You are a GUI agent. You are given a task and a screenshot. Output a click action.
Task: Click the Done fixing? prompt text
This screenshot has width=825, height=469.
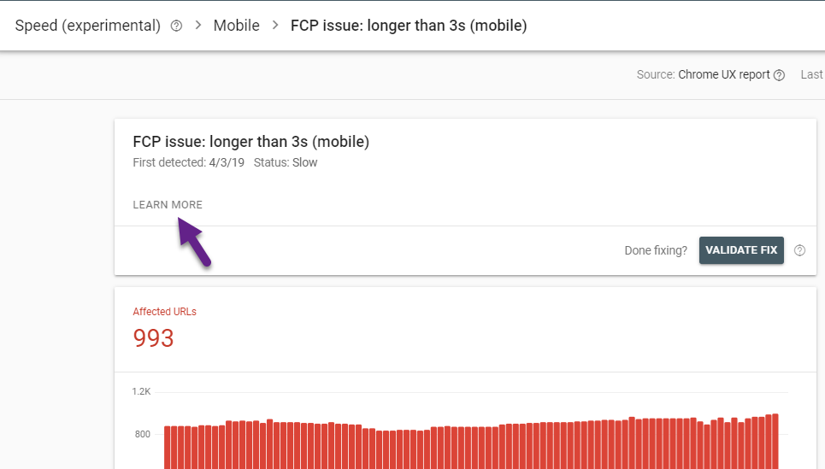(656, 250)
